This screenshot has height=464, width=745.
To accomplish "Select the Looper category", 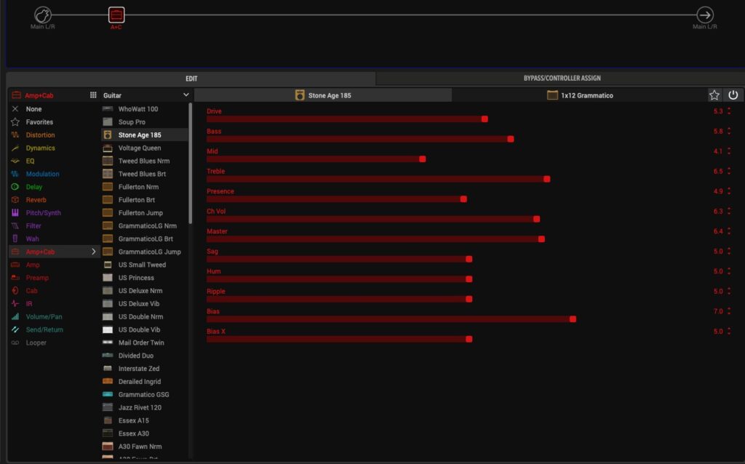I will pos(36,343).
